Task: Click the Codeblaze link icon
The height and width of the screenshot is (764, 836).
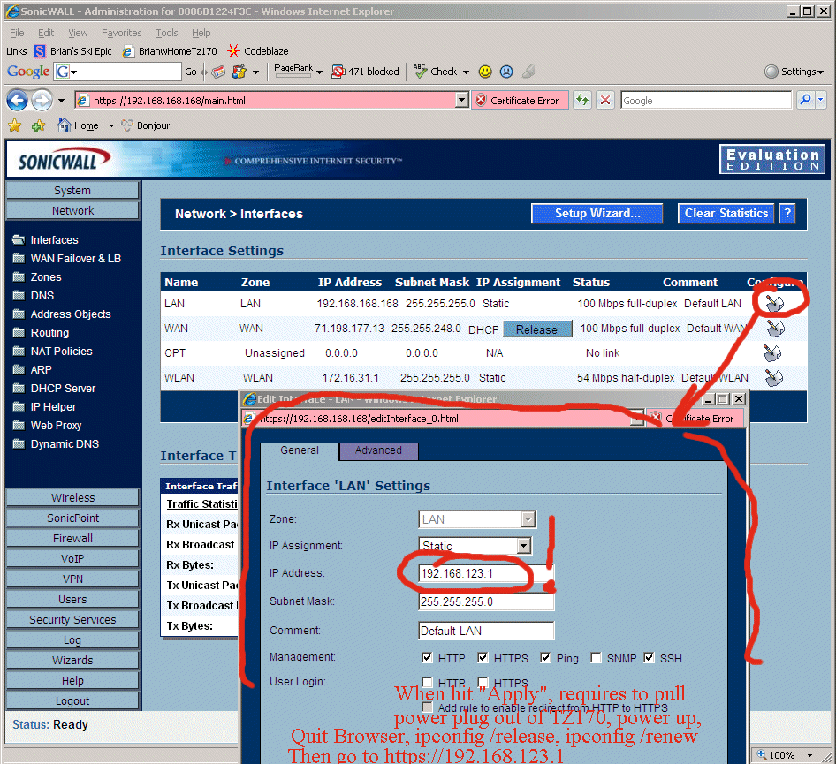Action: [x=233, y=51]
